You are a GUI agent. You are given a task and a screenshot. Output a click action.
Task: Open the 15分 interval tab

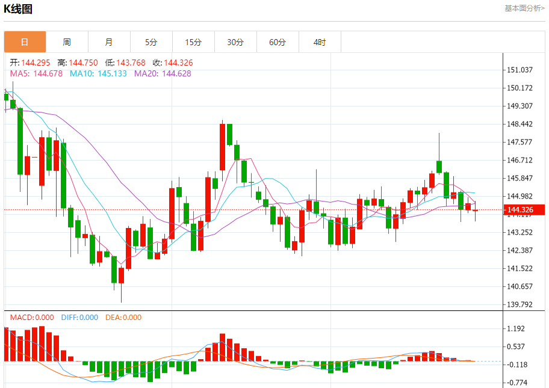click(x=193, y=42)
